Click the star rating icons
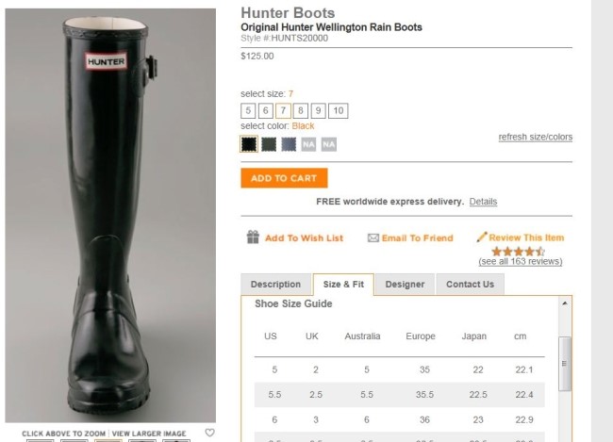The image size is (613, 442). coord(519,252)
